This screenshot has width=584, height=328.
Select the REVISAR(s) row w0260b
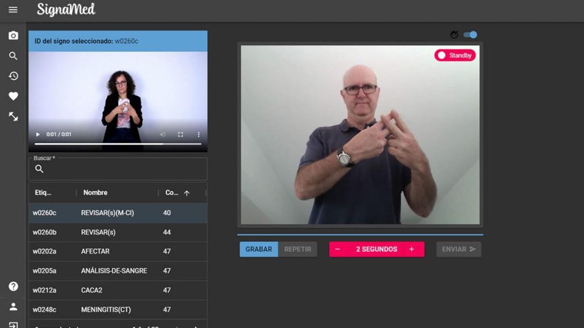(x=118, y=232)
